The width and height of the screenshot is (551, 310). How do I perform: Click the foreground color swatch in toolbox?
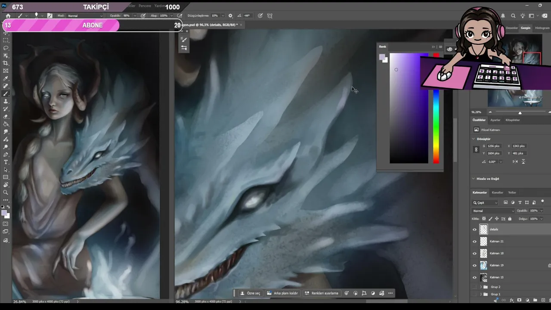click(4, 213)
